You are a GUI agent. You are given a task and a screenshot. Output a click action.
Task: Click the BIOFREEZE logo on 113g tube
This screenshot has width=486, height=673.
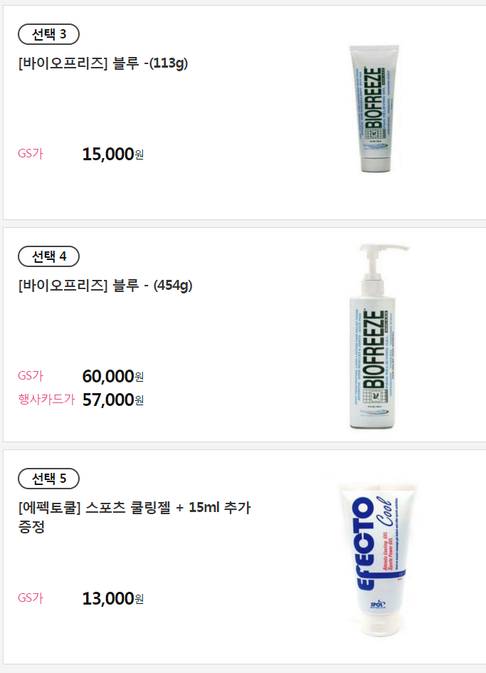[x=374, y=98]
